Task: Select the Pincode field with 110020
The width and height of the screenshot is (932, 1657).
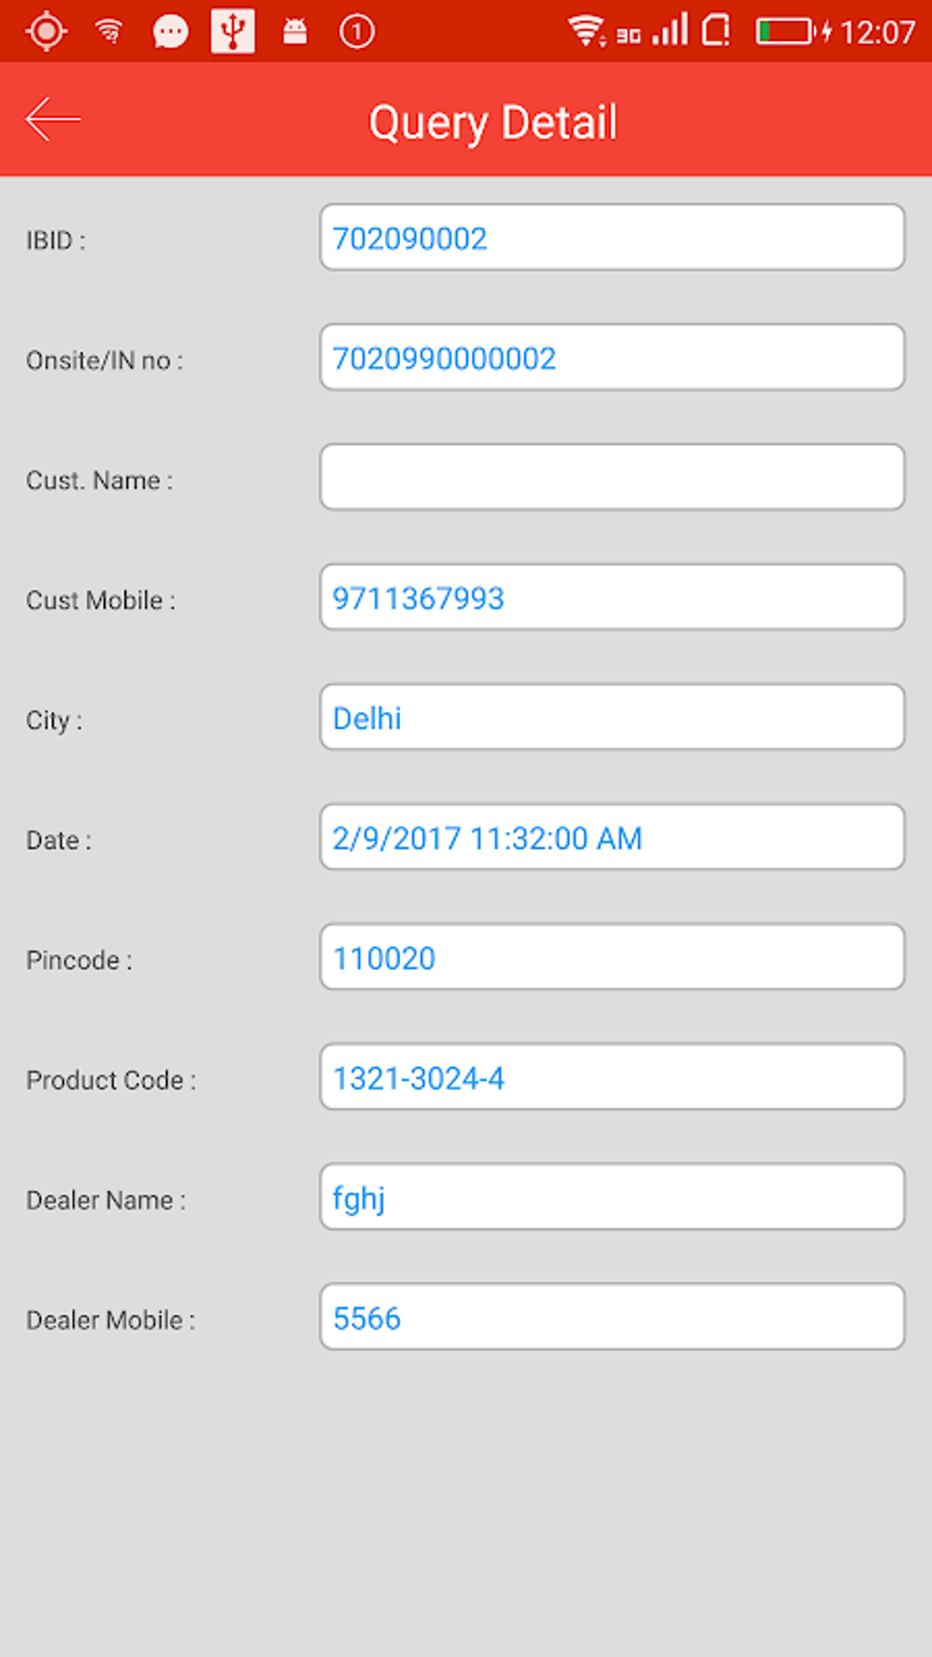Action: (611, 957)
